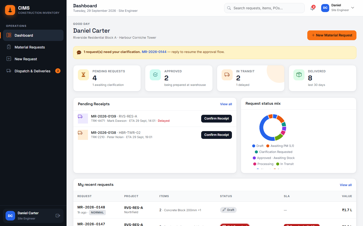363x226 pixels.
Task: Click the search magnifier icon
Action: tap(229, 8)
